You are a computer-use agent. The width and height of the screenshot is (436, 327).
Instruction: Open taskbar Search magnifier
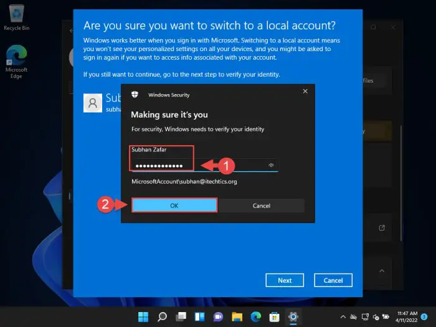[x=162, y=316]
